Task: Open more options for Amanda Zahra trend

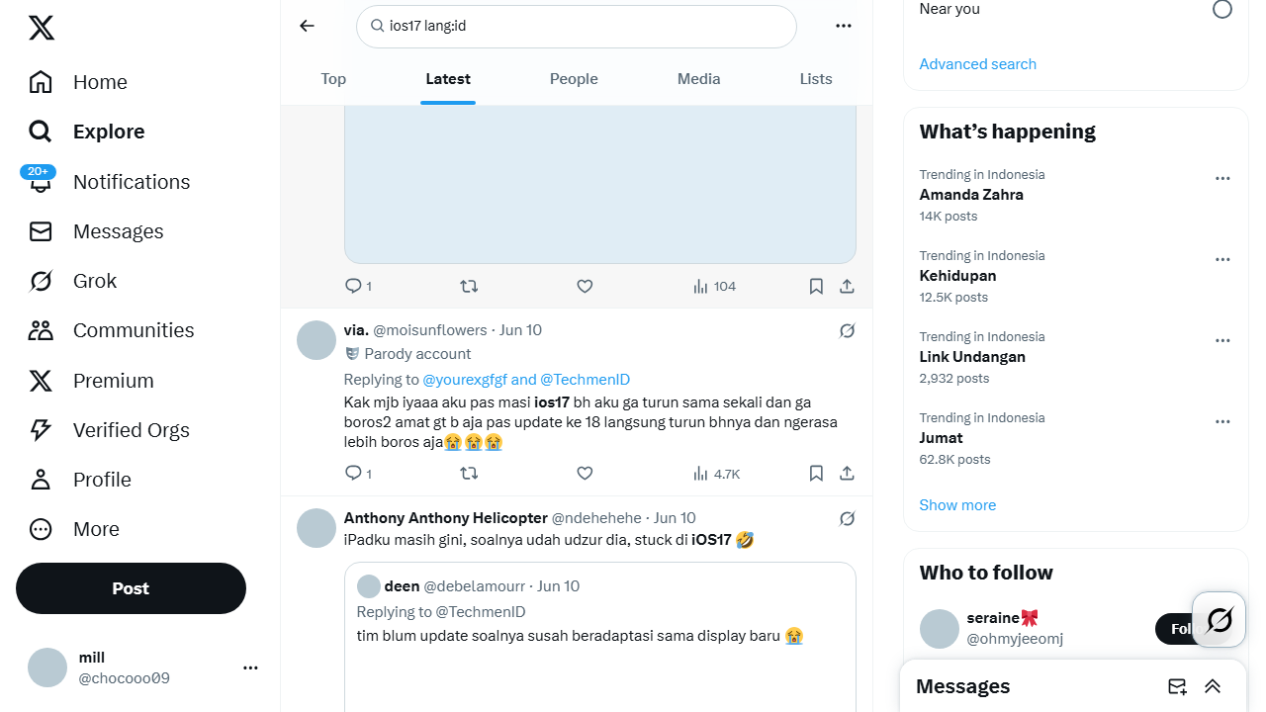Action: click(x=1222, y=179)
